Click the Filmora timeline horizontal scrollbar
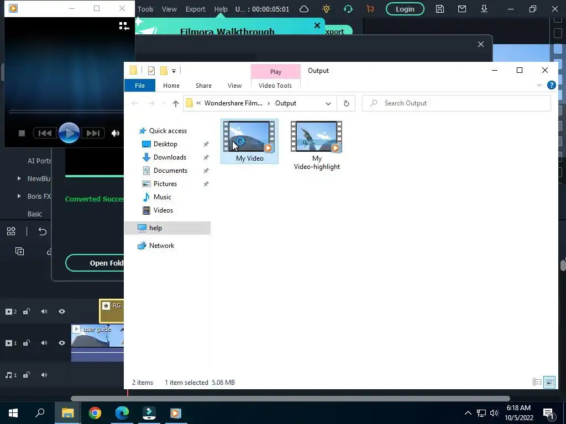Screen dimensions: 566x424 (x=290, y=399)
